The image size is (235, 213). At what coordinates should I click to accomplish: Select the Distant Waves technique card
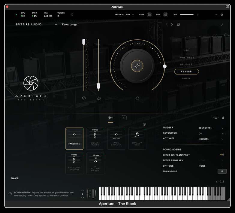point(95,138)
